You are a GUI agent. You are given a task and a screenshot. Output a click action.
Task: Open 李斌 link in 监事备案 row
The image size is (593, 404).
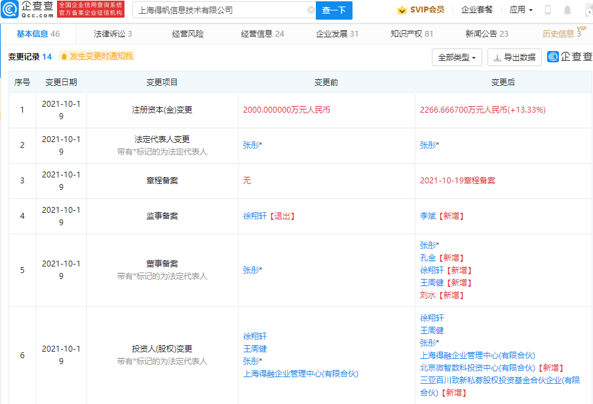428,216
